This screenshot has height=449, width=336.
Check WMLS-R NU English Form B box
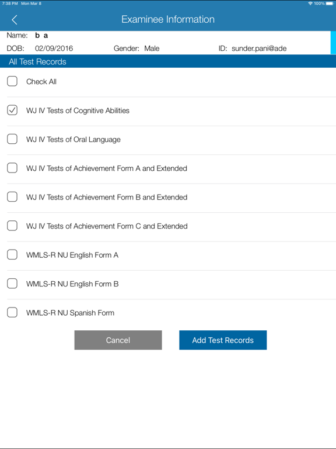(x=12, y=284)
